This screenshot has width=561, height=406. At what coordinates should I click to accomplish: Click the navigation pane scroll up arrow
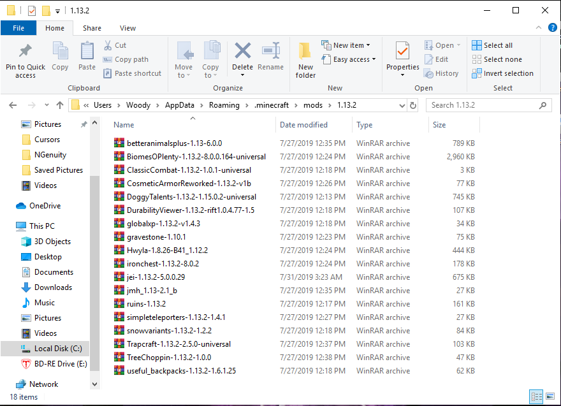(x=94, y=123)
